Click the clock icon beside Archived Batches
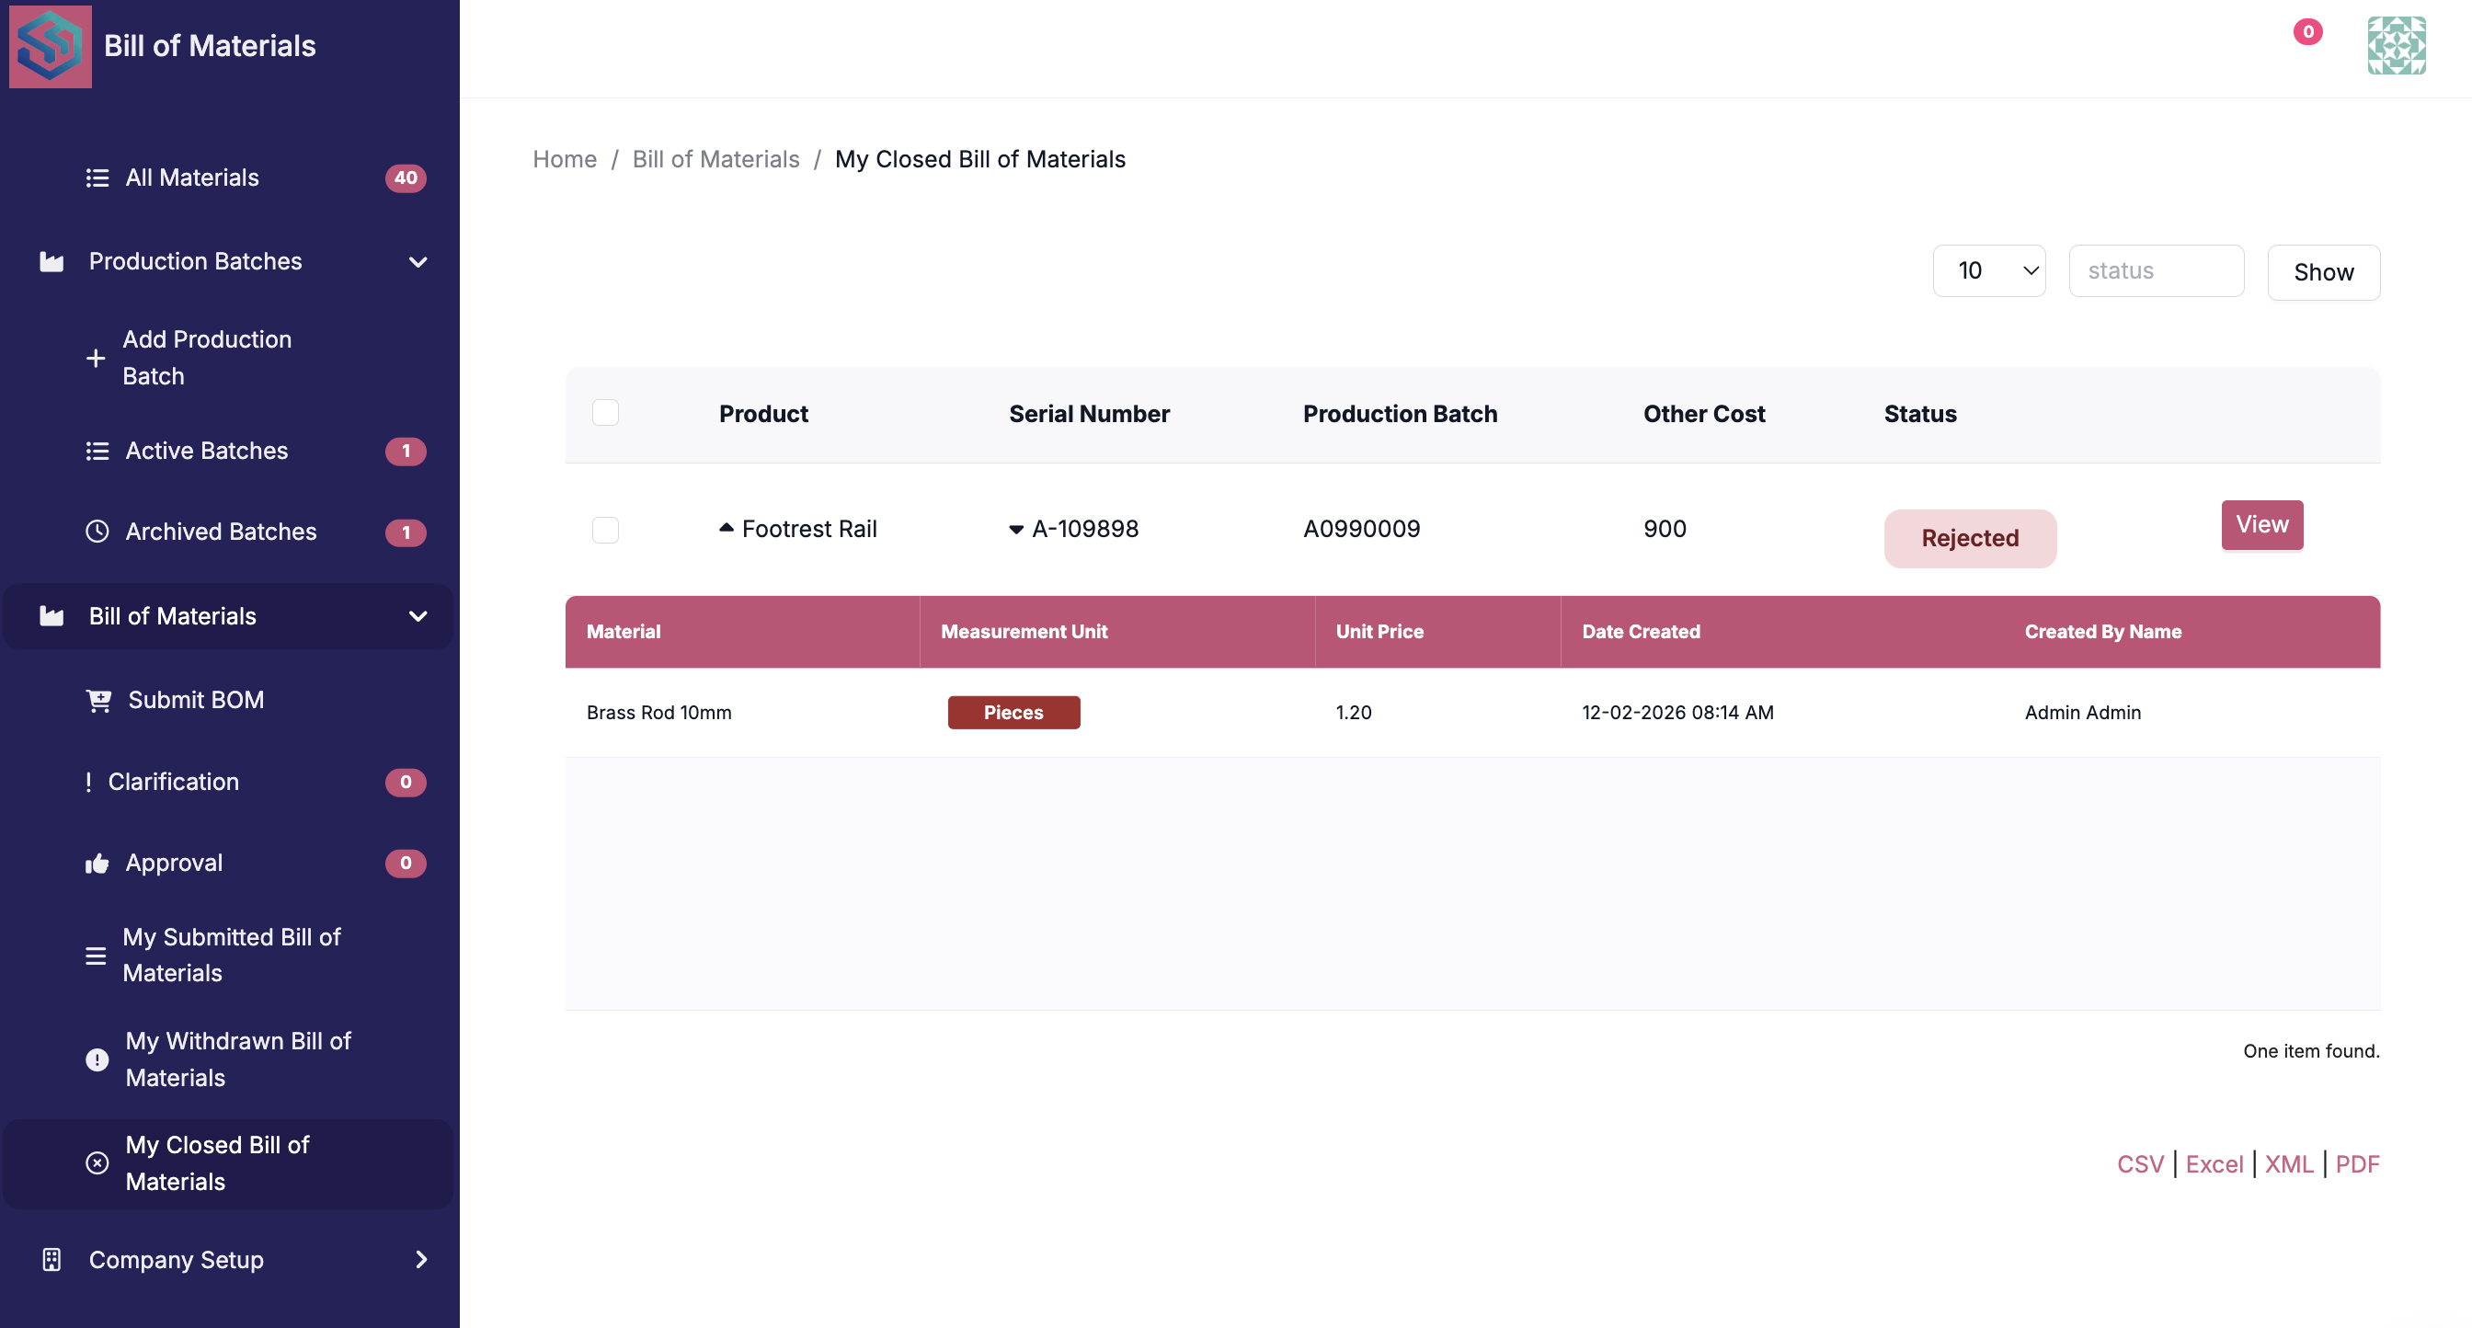 coord(97,532)
